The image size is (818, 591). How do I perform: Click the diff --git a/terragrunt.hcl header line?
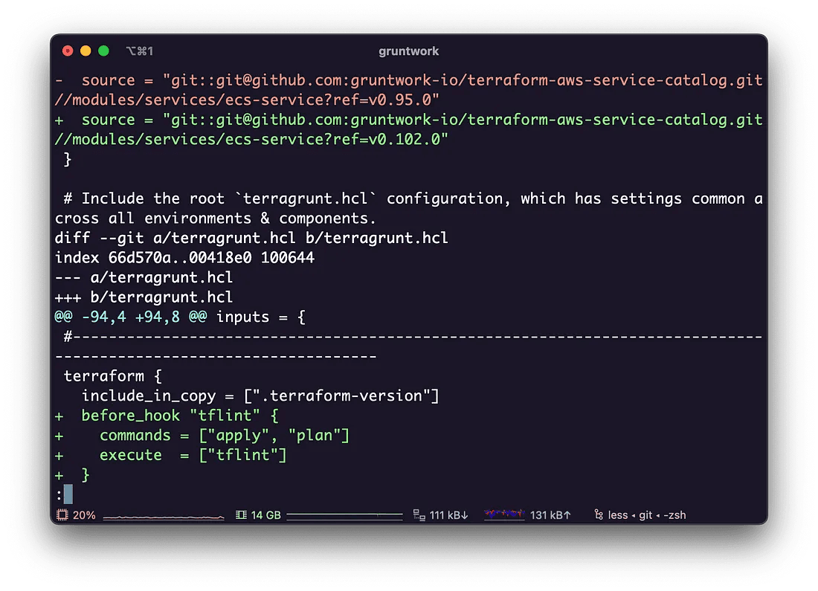click(251, 238)
